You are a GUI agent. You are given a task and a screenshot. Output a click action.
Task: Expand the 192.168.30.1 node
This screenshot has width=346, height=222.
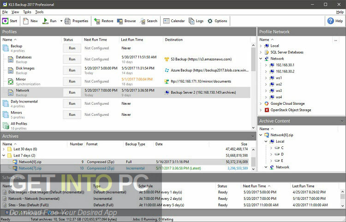[266, 65]
